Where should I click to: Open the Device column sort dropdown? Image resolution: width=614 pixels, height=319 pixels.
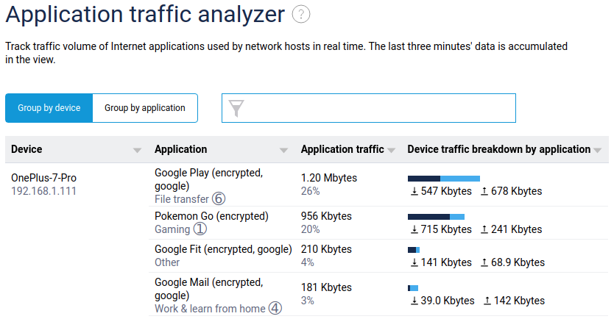pos(137,150)
